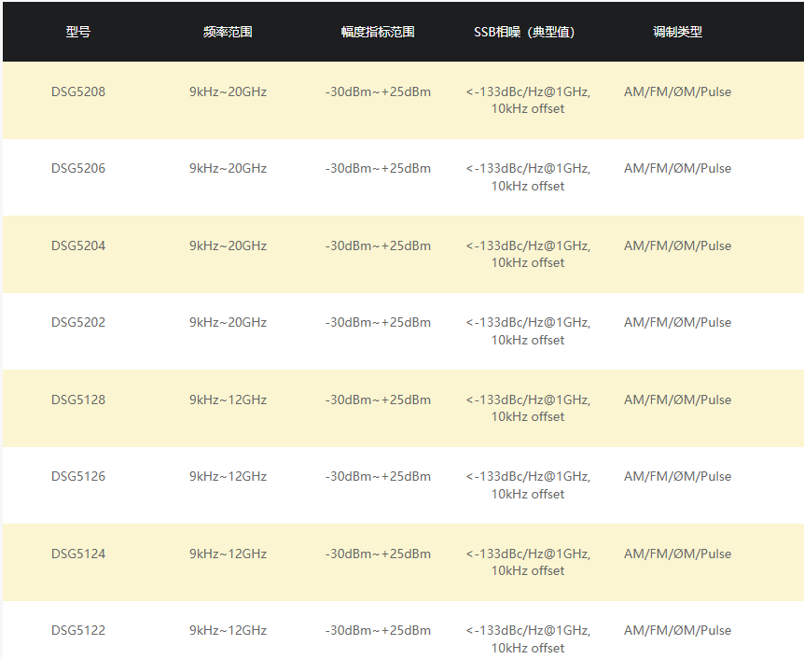The image size is (804, 659).
Task: Click AM/FM/ØM/Pulse in DSG5202 row
Action: 677,322
